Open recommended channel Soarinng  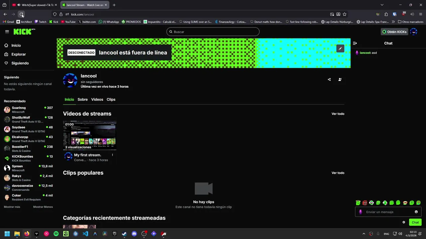28,110
